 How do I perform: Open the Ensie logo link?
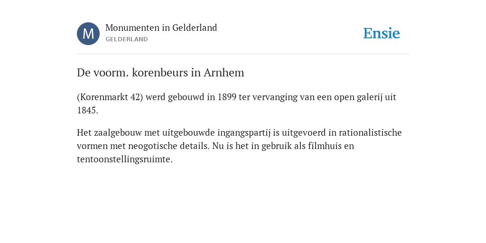tap(382, 33)
